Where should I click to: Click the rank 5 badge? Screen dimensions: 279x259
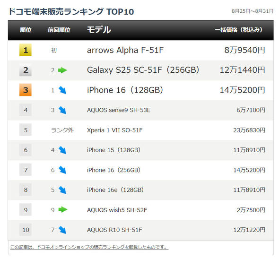point(26,130)
